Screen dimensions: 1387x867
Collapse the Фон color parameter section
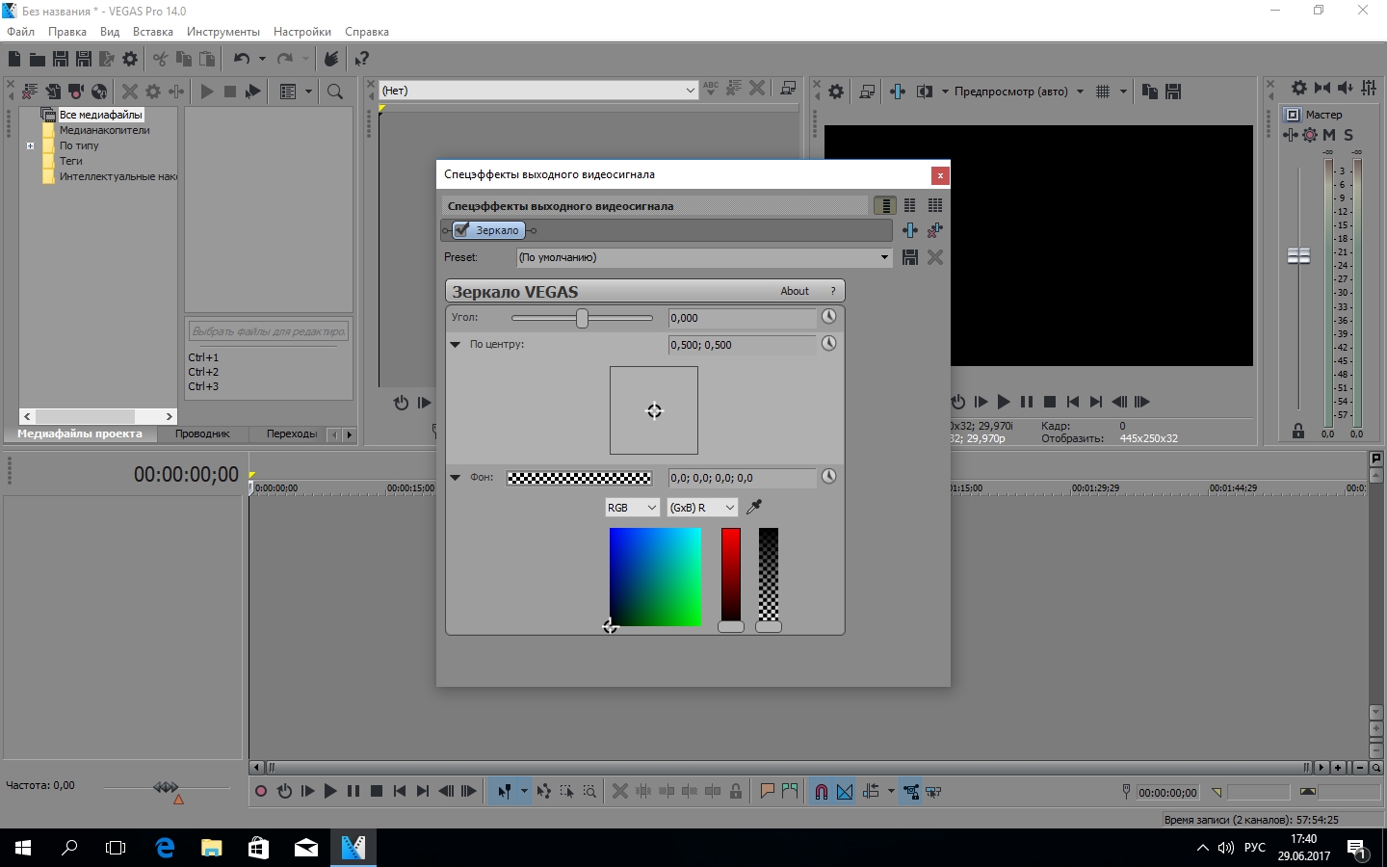coord(456,477)
